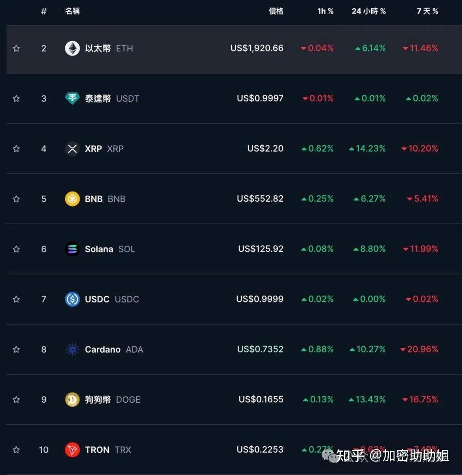This screenshot has height=475, width=462.
Task: Open the Solana SOL name link
Action: [110, 249]
